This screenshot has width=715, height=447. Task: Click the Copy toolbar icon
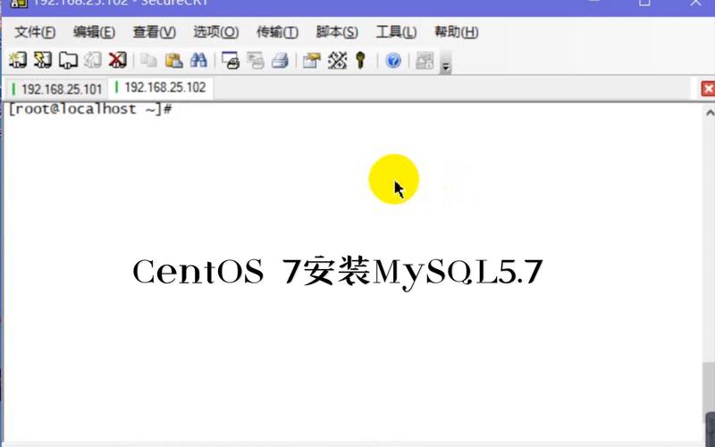pos(148,60)
